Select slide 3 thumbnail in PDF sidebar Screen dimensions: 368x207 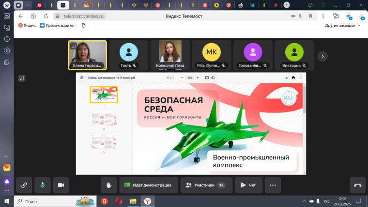click(104, 142)
